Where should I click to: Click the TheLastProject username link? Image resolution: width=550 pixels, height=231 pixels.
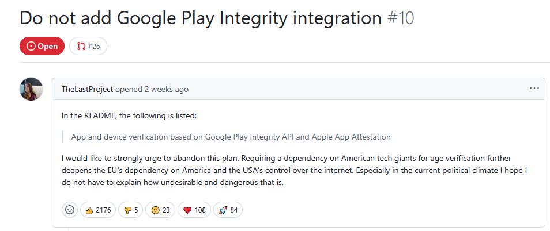point(87,90)
